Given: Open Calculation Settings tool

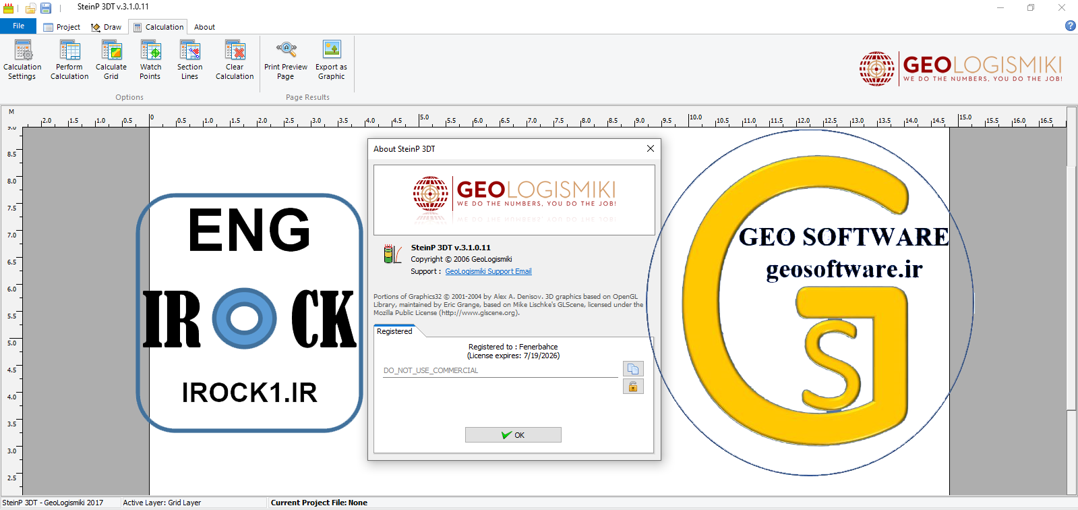Looking at the screenshot, I should 22,59.
